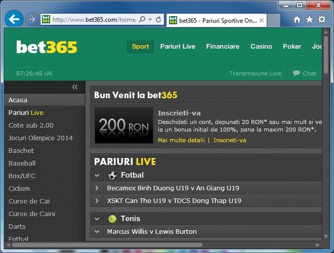The image size is (334, 253).
Task: Open browser Tools with the gear icon
Action: coord(322,19)
